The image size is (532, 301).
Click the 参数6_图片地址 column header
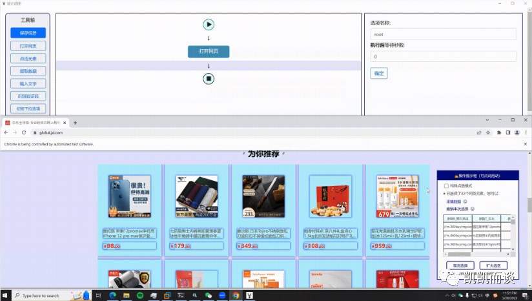458,219
